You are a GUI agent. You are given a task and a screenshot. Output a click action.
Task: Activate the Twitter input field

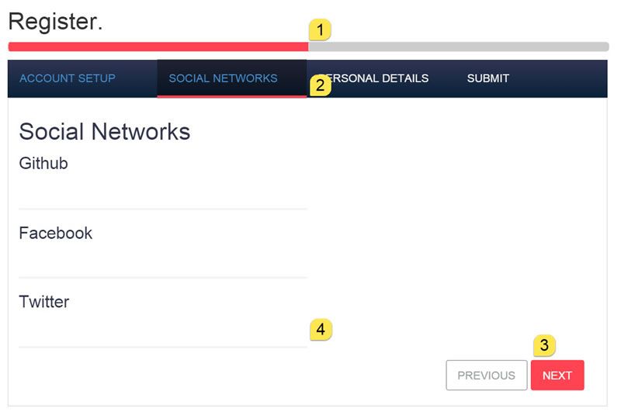[163, 331]
